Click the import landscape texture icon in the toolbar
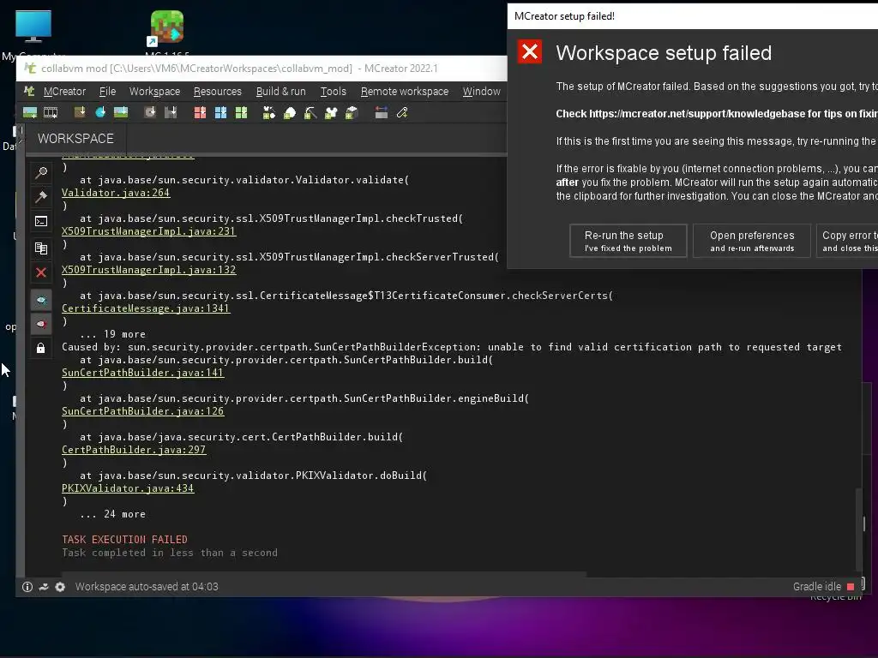 [x=121, y=113]
